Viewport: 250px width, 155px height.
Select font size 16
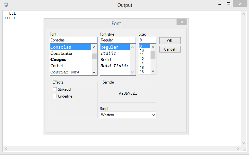click(x=142, y=68)
